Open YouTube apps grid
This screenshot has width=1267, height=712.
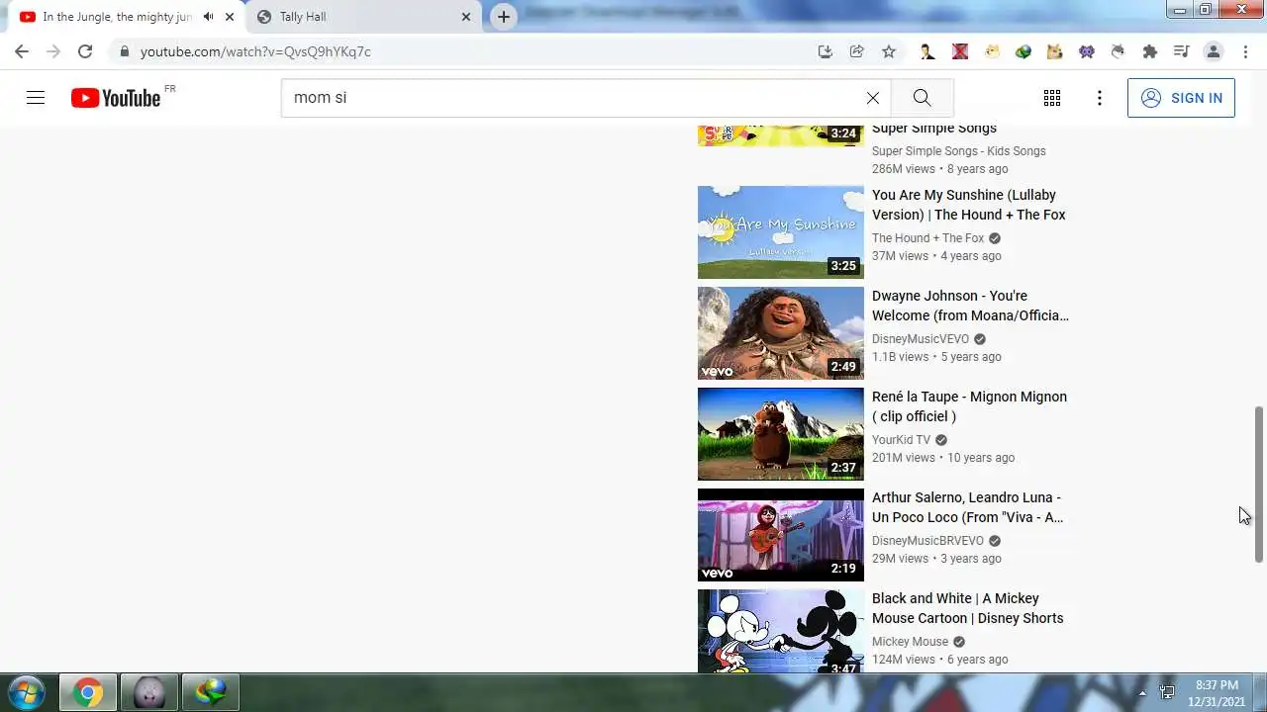1052,98
